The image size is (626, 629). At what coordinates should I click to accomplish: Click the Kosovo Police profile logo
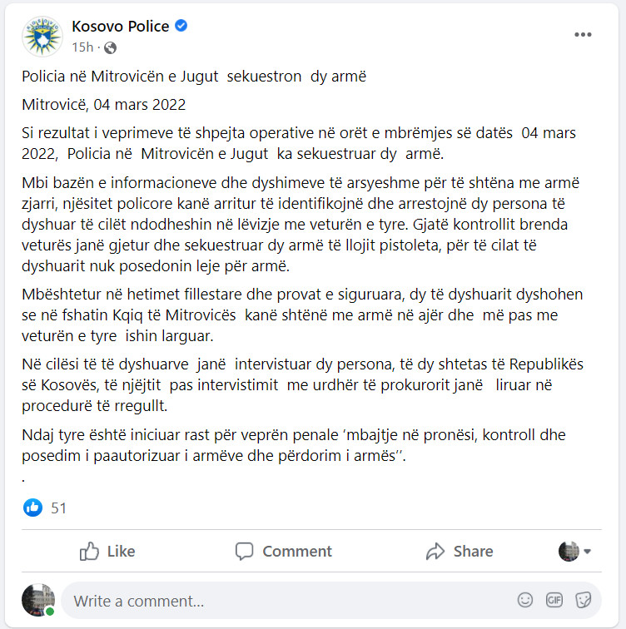[x=42, y=37]
